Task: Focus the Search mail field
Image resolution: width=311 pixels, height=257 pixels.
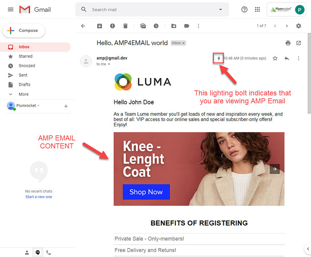Action: [x=153, y=10]
